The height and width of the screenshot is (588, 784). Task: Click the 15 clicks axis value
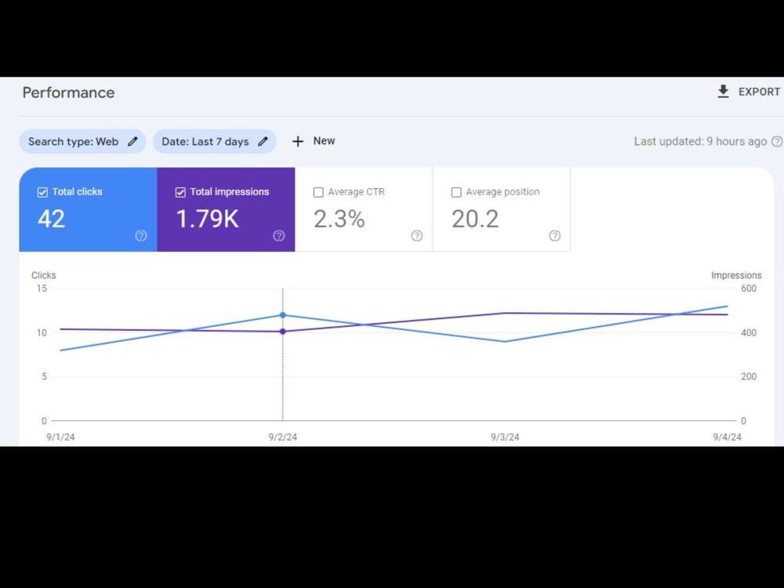(42, 289)
